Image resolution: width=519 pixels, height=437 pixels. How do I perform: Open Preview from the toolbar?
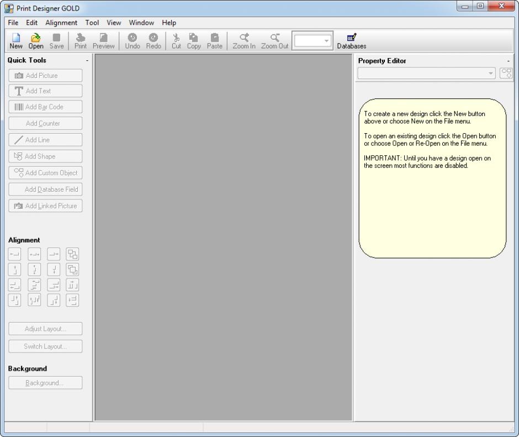click(104, 41)
